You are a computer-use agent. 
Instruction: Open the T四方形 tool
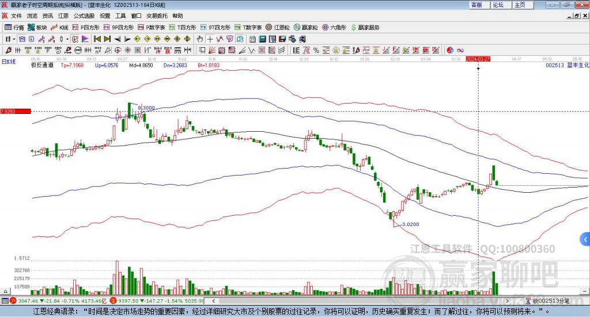click(x=183, y=28)
